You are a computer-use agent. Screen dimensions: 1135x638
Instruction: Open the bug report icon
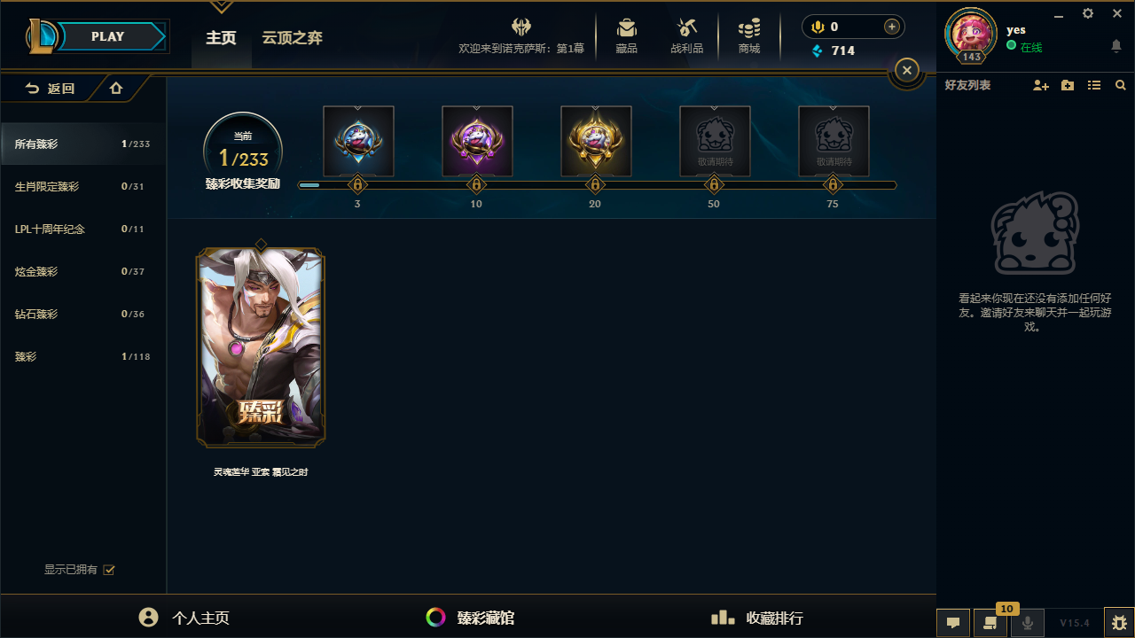coord(1119,623)
